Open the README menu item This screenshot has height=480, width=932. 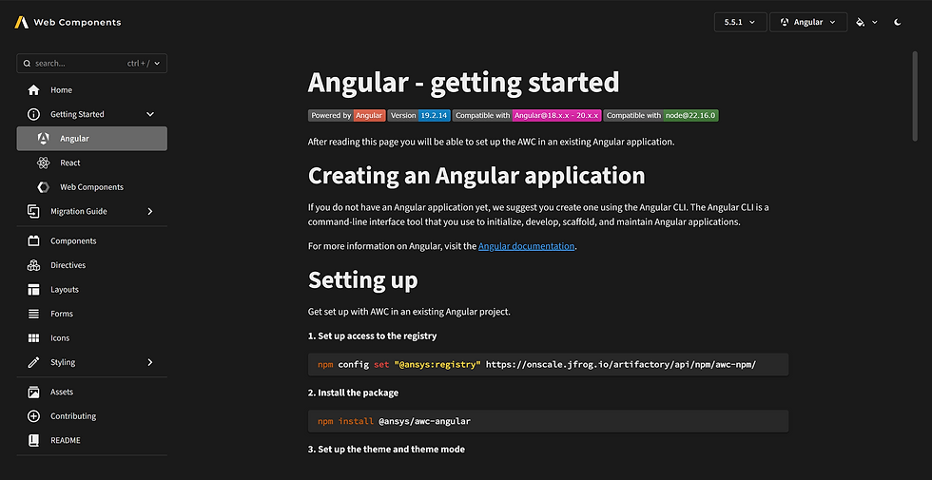[91, 441]
